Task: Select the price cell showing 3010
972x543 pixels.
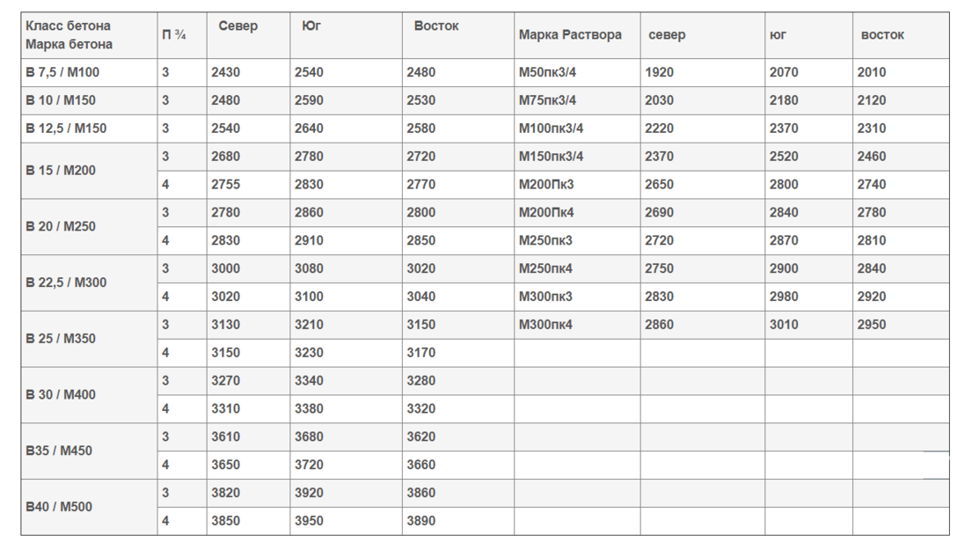Action: point(809,325)
